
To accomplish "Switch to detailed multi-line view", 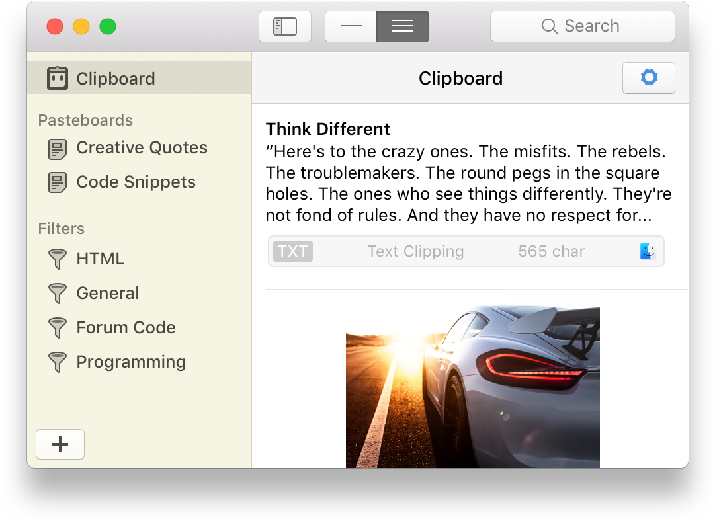I will tap(402, 26).
